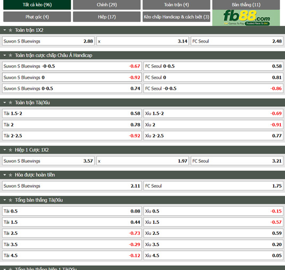Favorite the Hòa được hoàn tiền section
The width and height of the screenshot is (285, 270).
tap(10, 175)
